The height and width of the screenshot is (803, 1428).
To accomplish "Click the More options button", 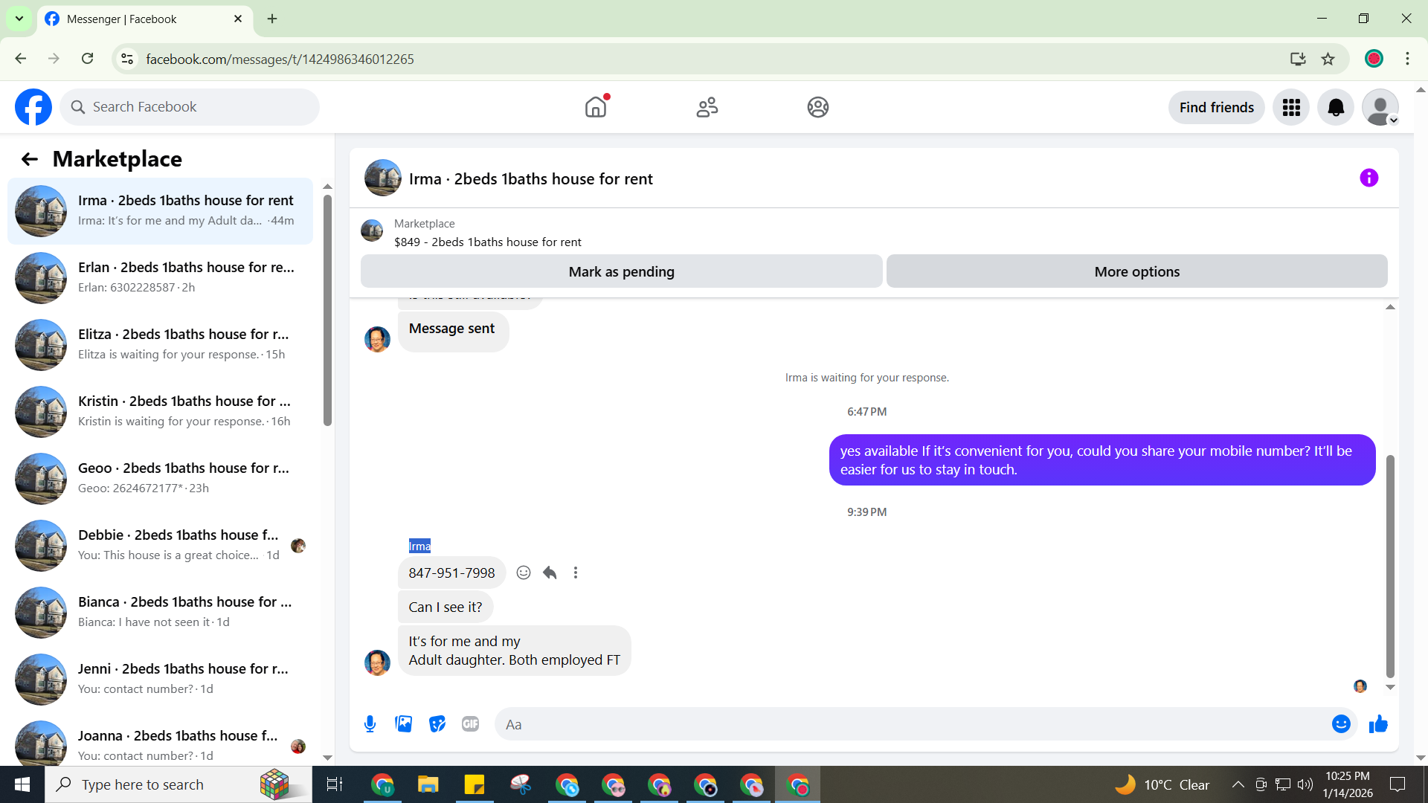I will pos(1136,271).
